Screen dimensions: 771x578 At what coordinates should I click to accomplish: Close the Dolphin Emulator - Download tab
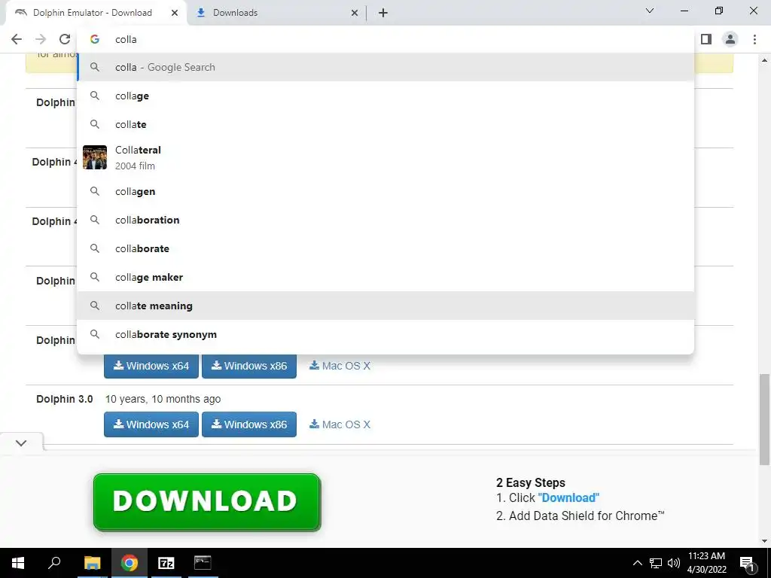pos(175,13)
